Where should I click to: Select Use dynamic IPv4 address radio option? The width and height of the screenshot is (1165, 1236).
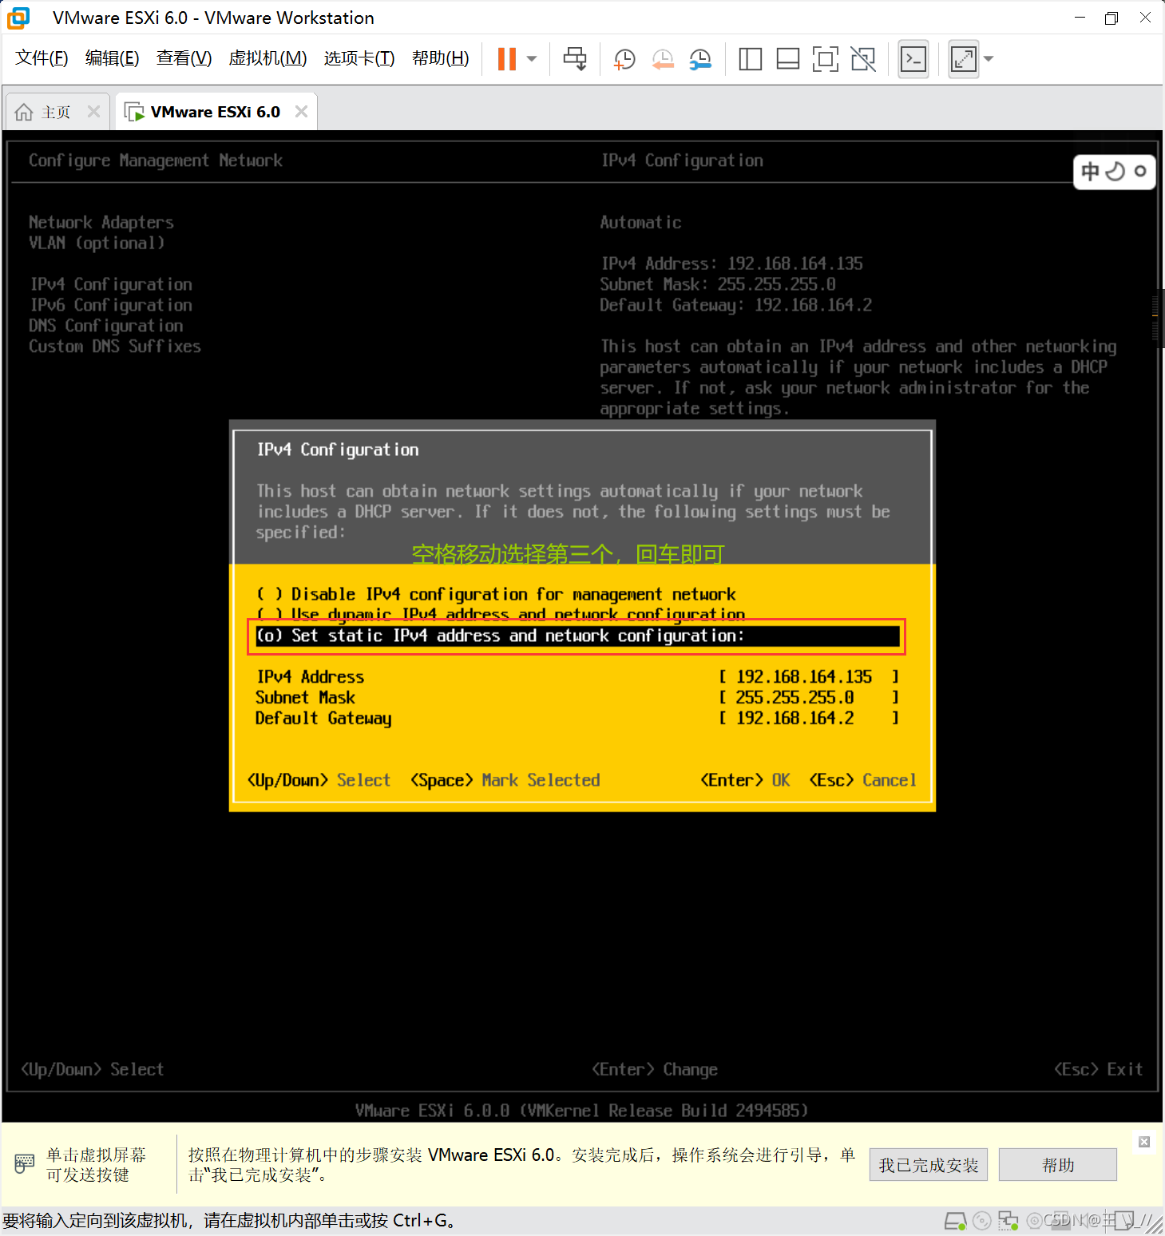(501, 615)
